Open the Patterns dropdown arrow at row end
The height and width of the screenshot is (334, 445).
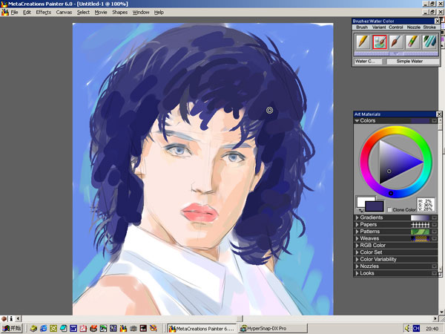(x=434, y=232)
